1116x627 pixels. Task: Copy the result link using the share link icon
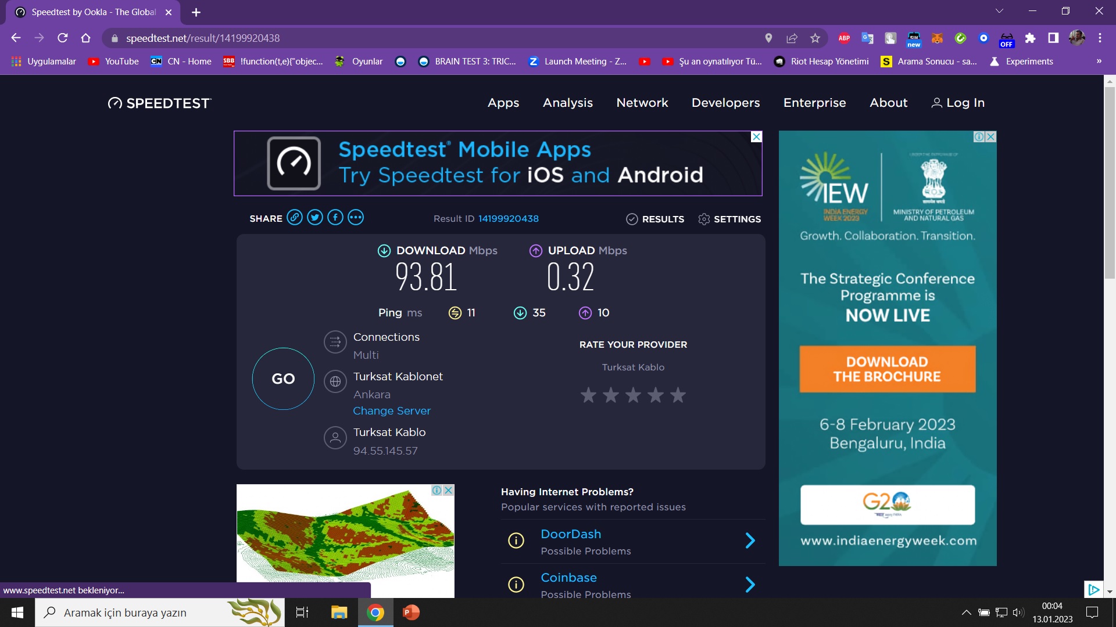(x=295, y=218)
